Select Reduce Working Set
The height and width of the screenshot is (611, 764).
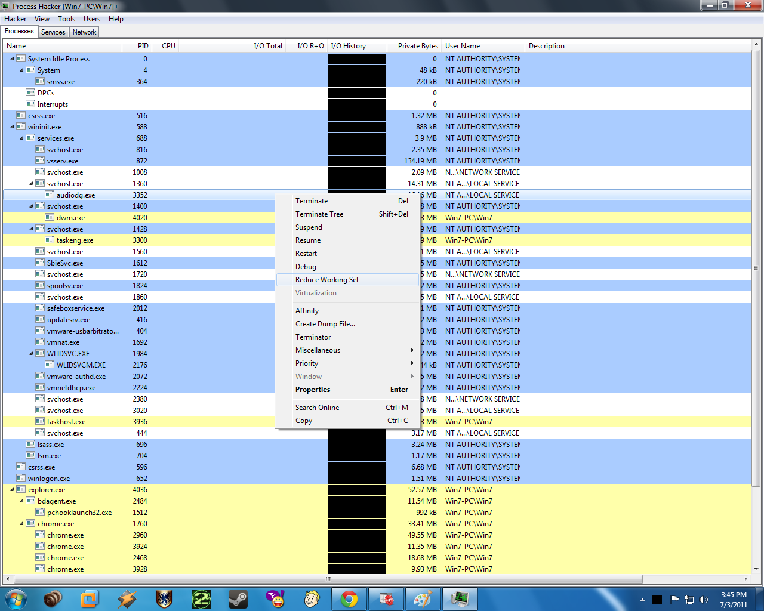coord(347,280)
